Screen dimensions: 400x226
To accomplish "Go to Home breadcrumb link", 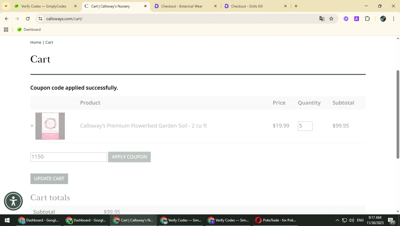I will tap(36, 42).
